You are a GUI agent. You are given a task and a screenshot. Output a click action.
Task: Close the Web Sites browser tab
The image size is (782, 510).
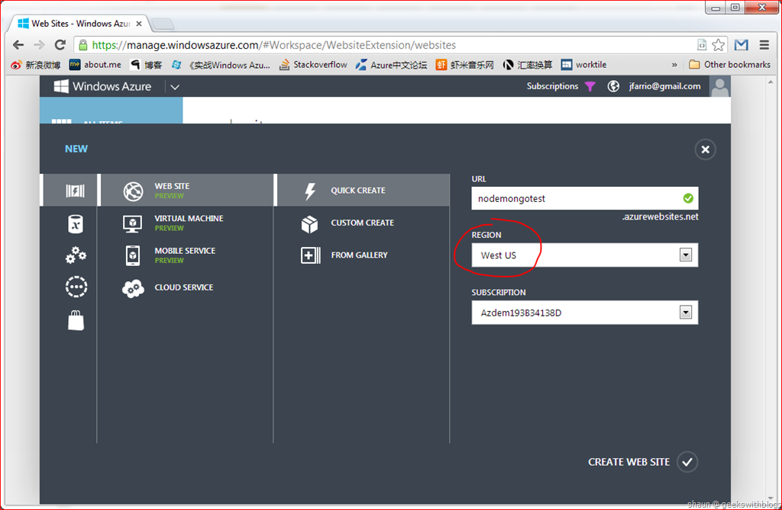[139, 24]
